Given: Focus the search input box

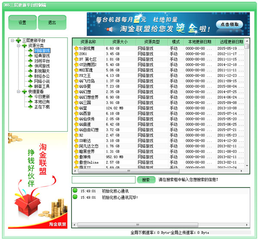Looking at the screenshot, I should pyautogui.click(x=104, y=180).
